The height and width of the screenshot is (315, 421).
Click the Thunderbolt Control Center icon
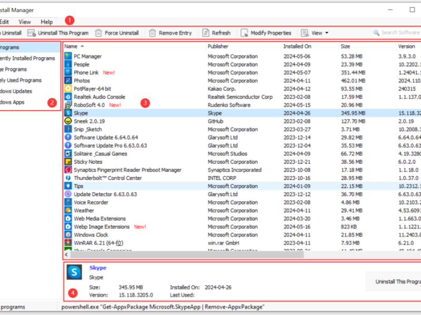(x=68, y=178)
